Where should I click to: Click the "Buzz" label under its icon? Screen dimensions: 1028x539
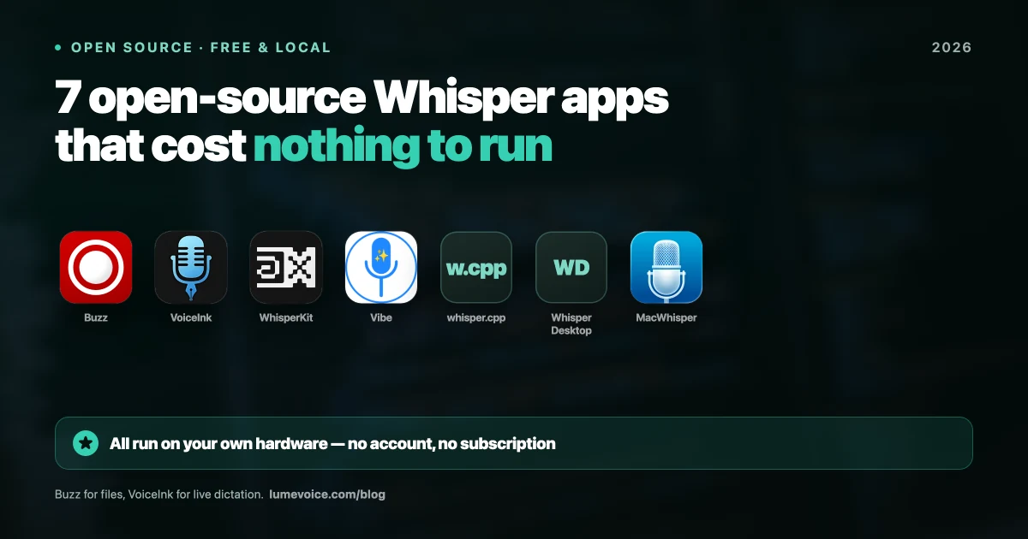pyautogui.click(x=96, y=317)
